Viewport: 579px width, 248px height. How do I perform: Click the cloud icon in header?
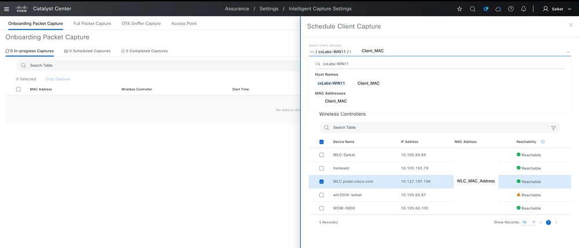498,9
